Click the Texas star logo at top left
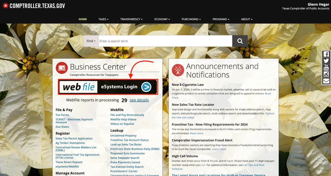This screenshot has height=176, width=331. coord(5,6)
